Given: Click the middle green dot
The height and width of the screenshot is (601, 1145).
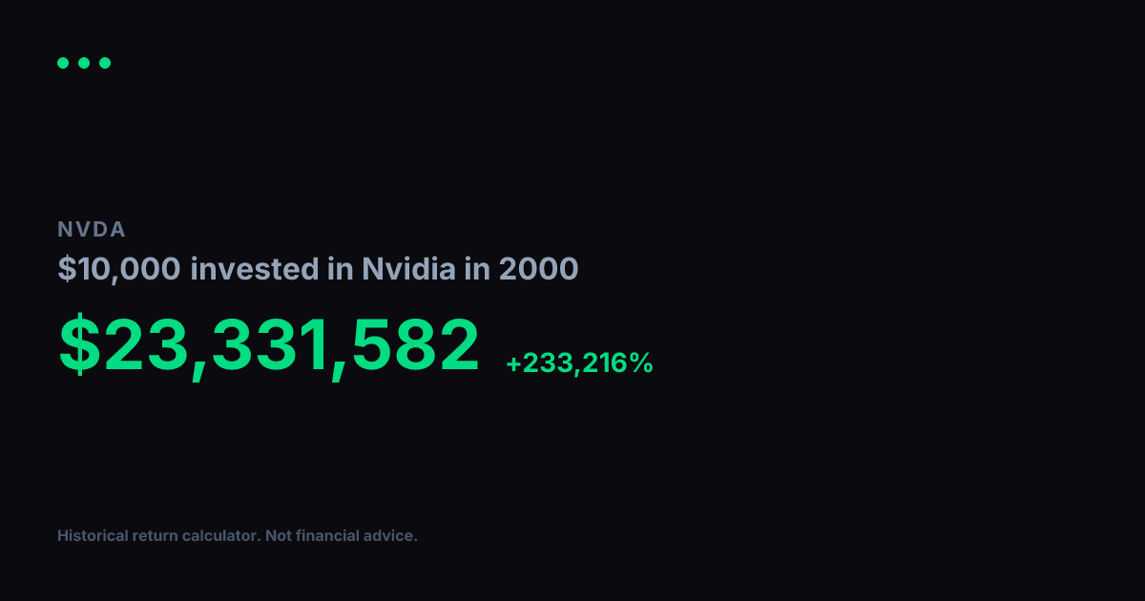Looking at the screenshot, I should click(84, 63).
